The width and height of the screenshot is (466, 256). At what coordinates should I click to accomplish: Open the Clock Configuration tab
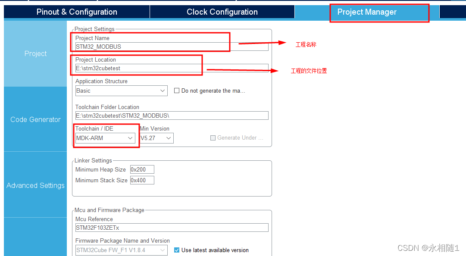tap(222, 12)
